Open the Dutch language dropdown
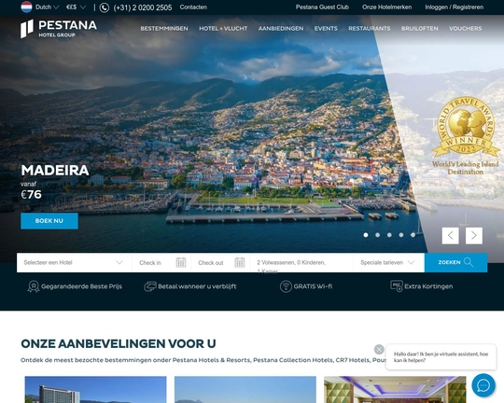This screenshot has width=504, height=403. click(47, 7)
